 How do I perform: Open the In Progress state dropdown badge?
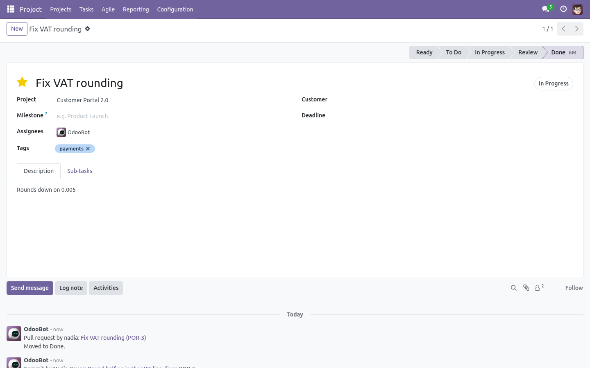pos(554,83)
